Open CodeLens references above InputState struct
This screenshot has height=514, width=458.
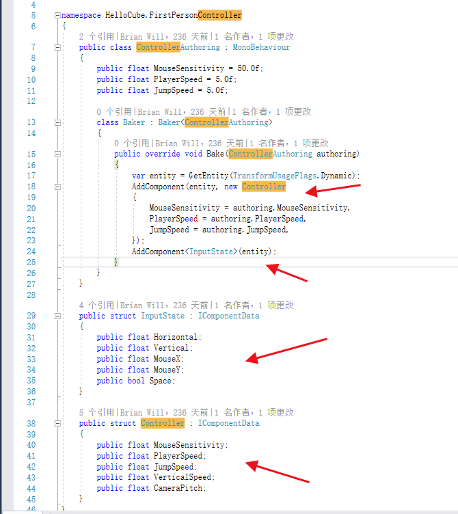(96, 305)
